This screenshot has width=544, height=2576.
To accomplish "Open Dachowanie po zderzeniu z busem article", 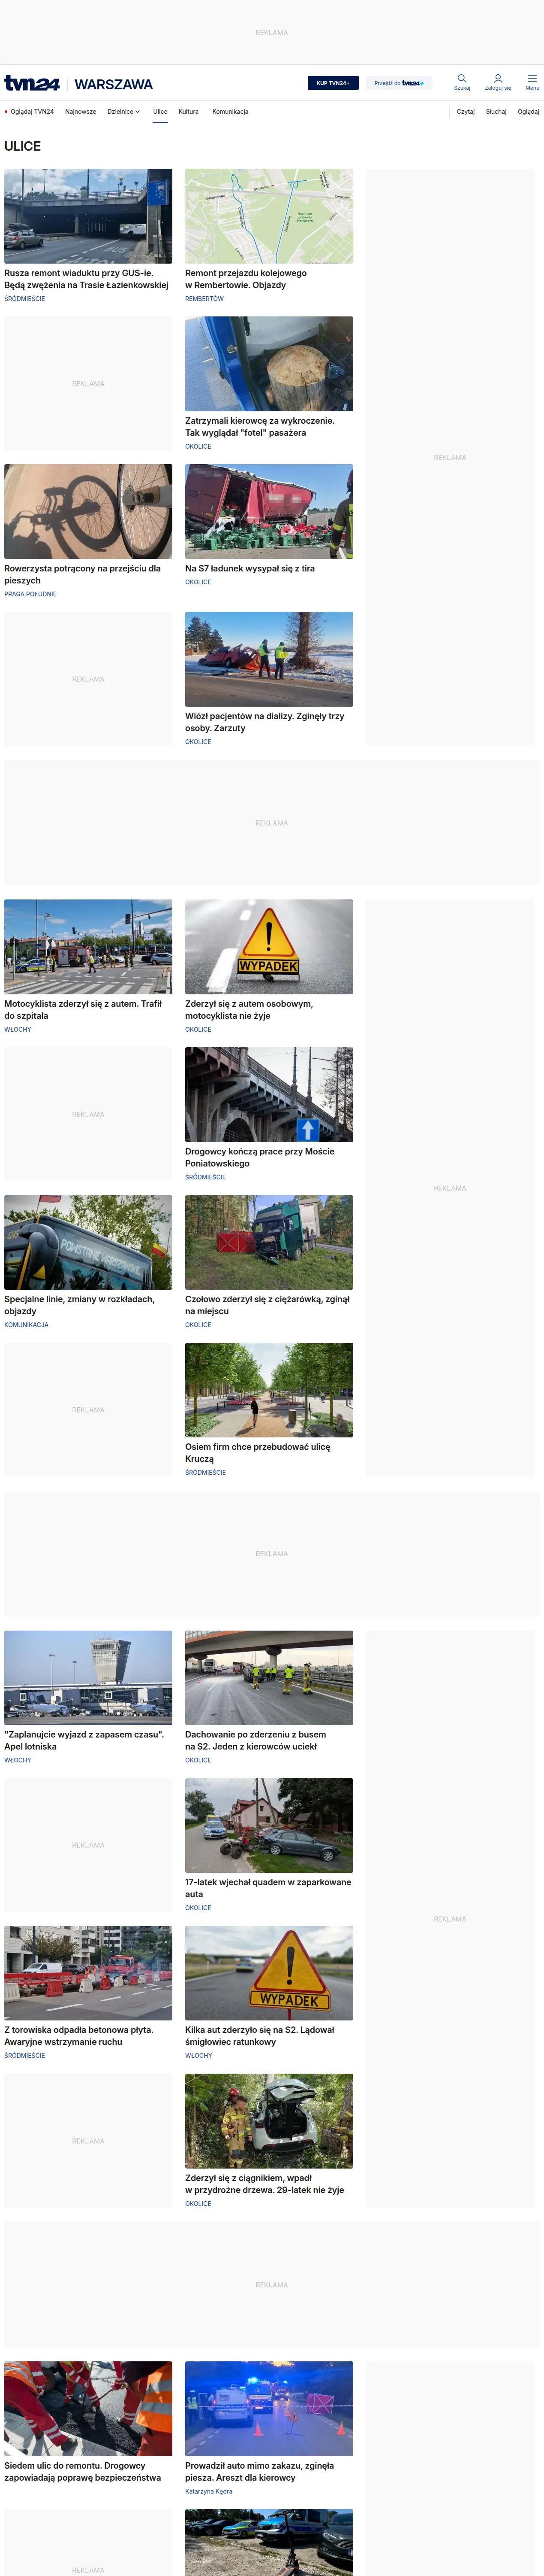I will pos(255,1740).
